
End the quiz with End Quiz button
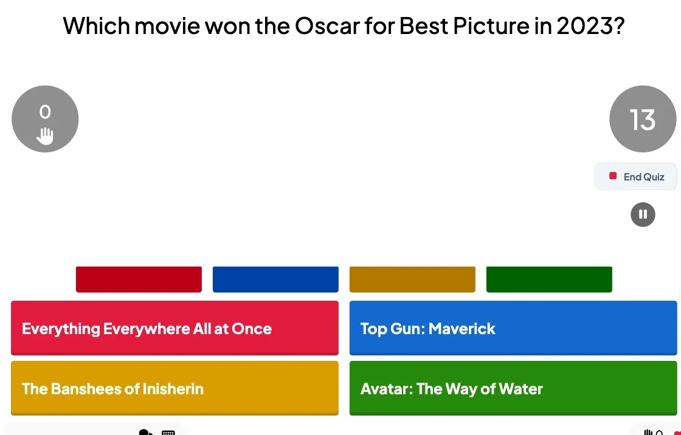636,176
